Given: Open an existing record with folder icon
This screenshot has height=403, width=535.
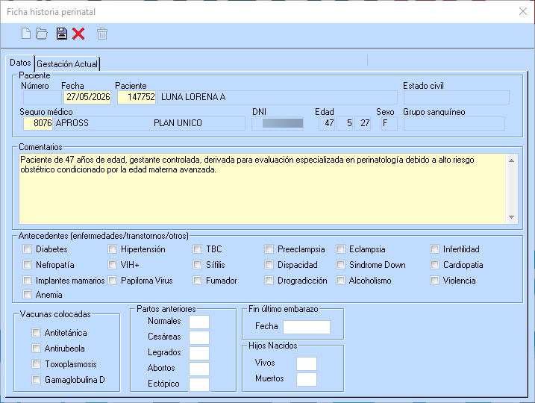Looking at the screenshot, I should (x=42, y=34).
